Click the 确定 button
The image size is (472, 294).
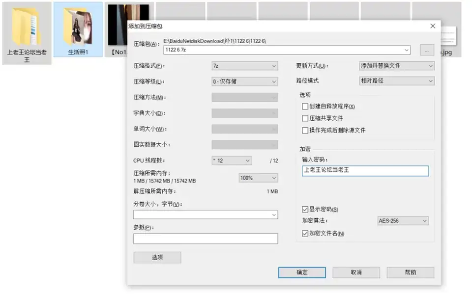302,272
